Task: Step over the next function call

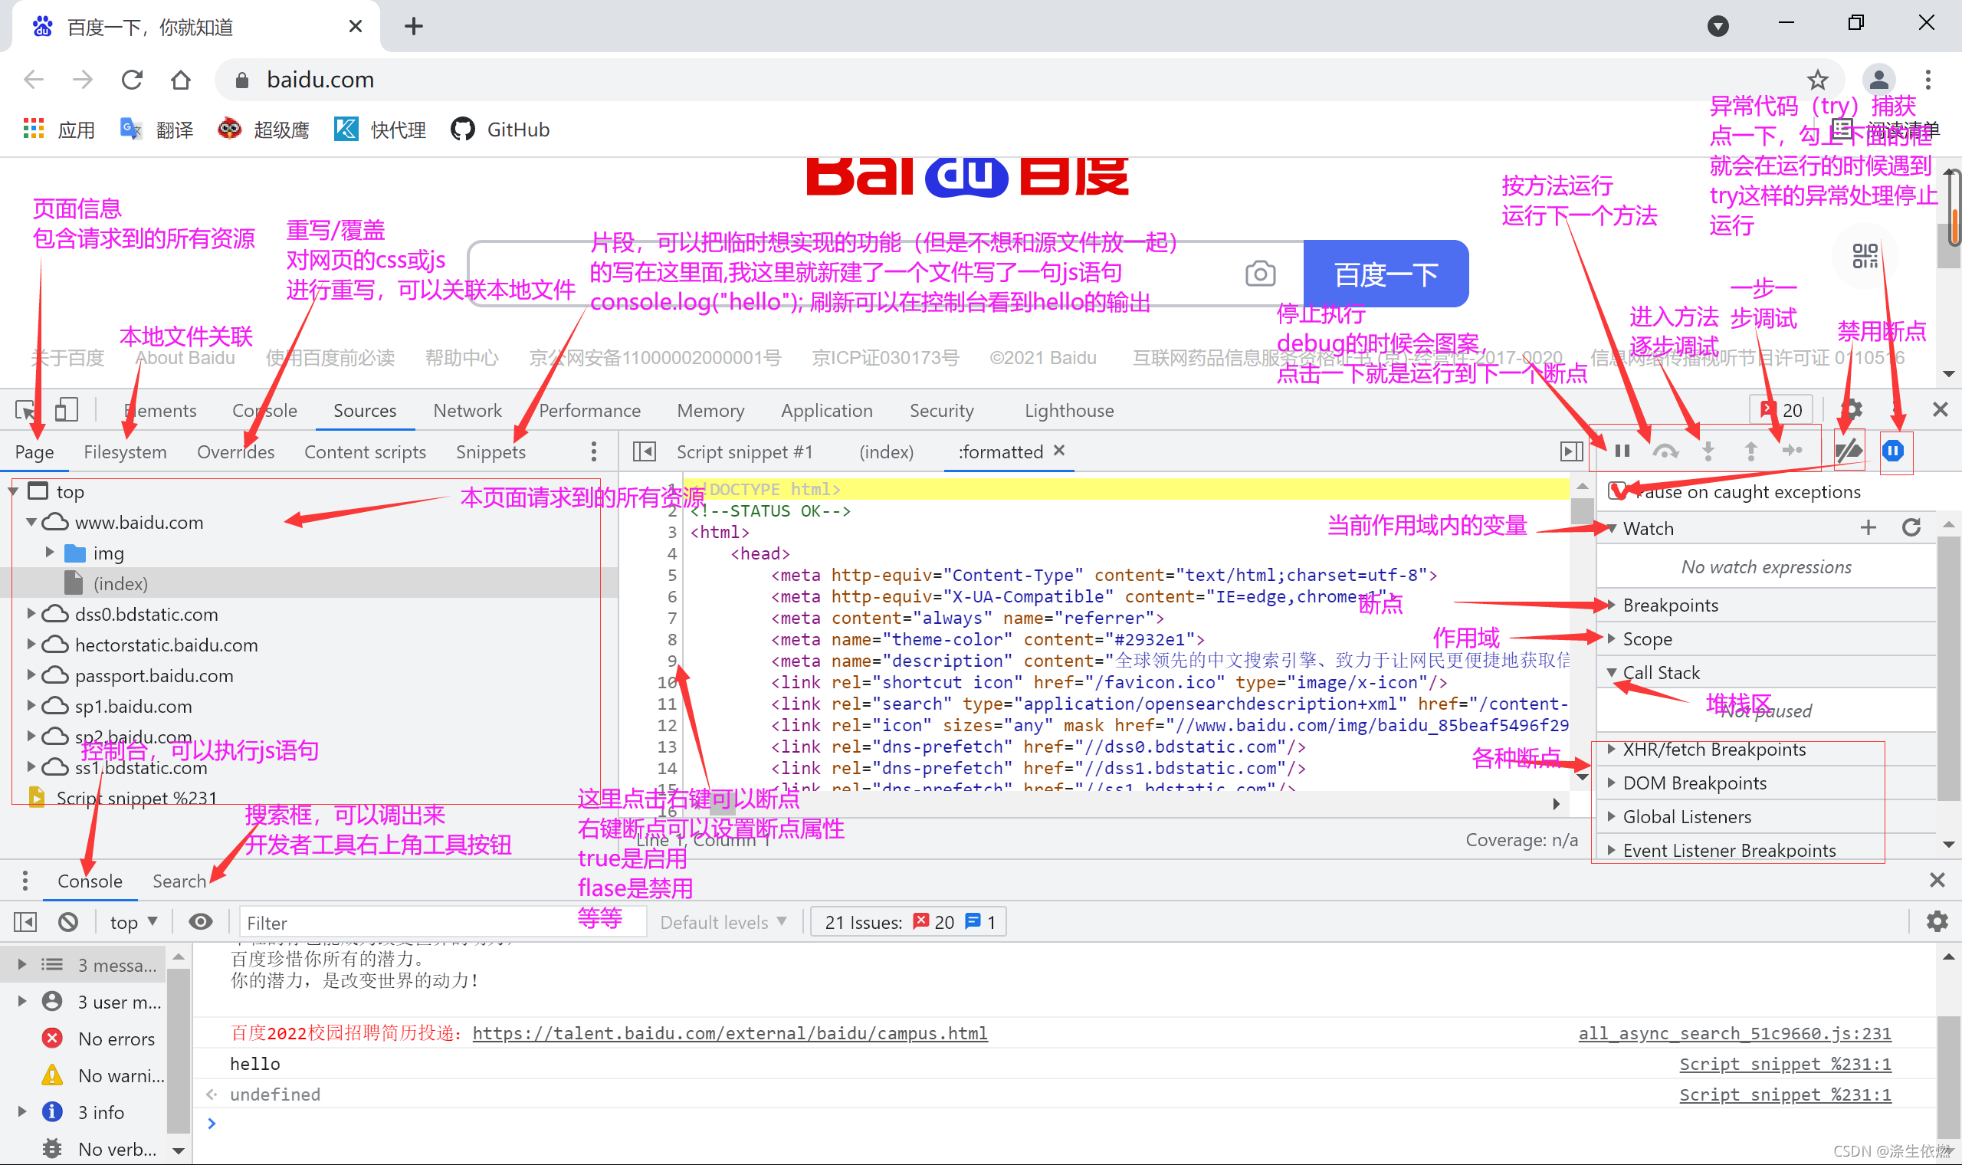Action: [1665, 451]
